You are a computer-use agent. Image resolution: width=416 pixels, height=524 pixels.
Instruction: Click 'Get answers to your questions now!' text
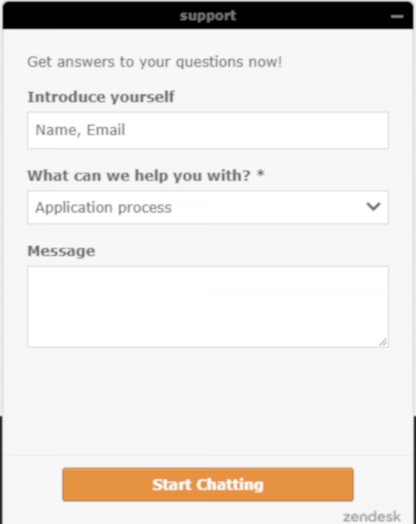pos(154,62)
